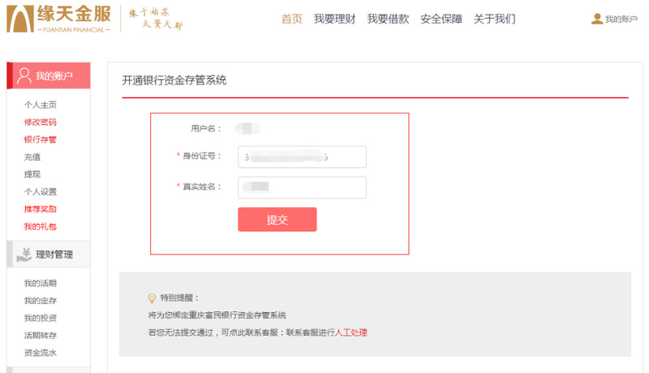Click the 人工处理 link
Image resolution: width=649 pixels, height=373 pixels.
[351, 332]
